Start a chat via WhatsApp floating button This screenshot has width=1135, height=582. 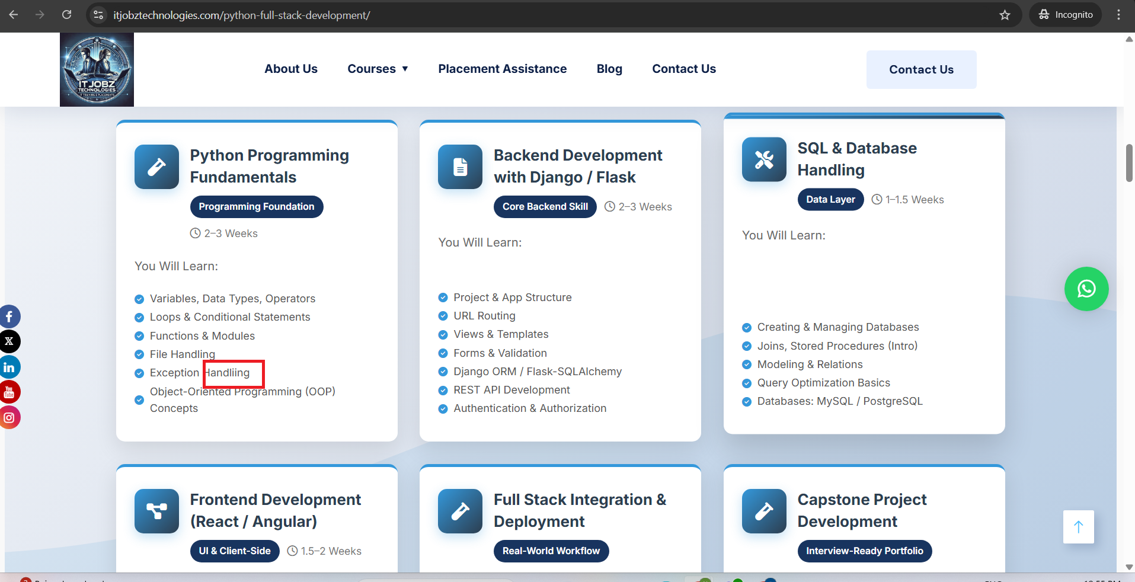[1086, 289]
